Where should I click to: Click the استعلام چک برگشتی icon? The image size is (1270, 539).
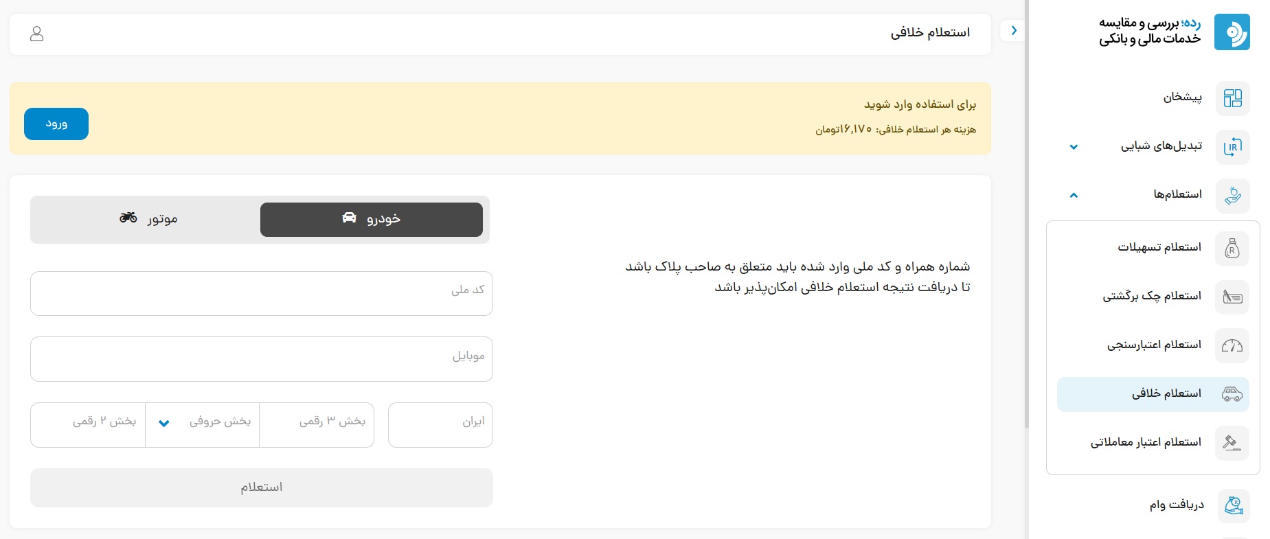[x=1232, y=297]
